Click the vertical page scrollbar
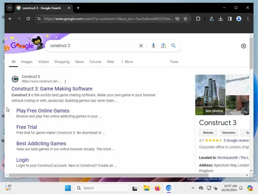Viewport: 258px width, 194px height. click(x=251, y=53)
